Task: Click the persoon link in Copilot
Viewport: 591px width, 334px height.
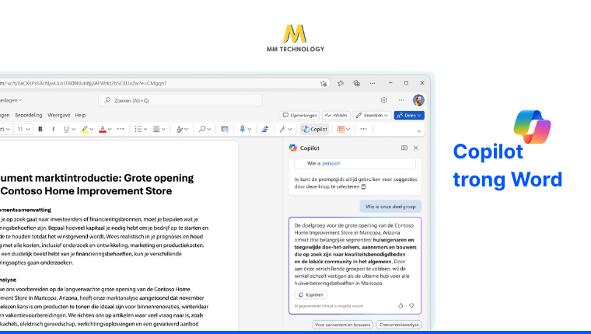Action: click(x=331, y=163)
